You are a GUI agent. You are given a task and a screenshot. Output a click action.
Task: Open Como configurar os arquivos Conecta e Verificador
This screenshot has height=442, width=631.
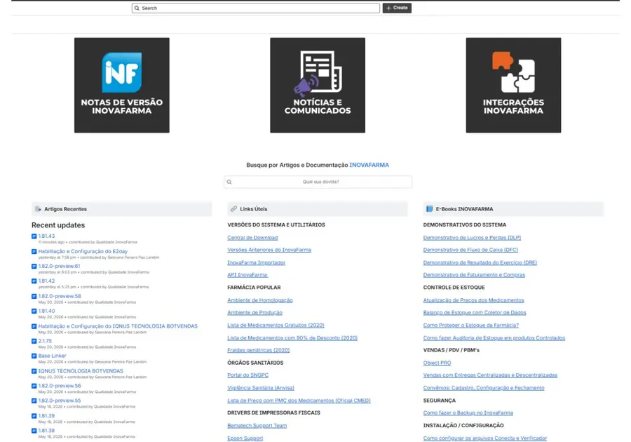click(485, 438)
